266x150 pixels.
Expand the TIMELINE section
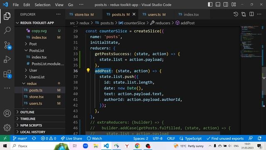tap(40, 119)
